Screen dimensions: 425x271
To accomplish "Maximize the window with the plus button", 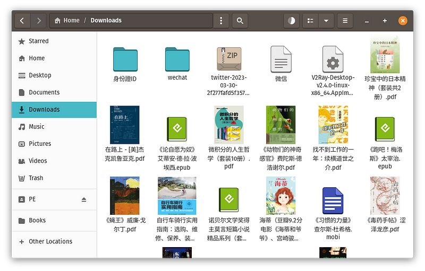I will point(385,21).
